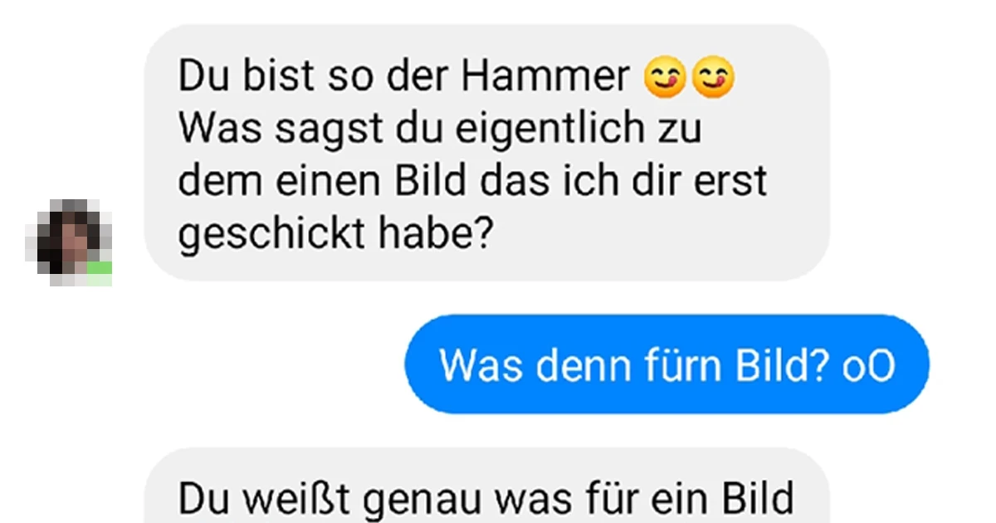The height and width of the screenshot is (523, 996).
Task: Select the 'Du weißt genau' message bubble
Action: click(486, 486)
